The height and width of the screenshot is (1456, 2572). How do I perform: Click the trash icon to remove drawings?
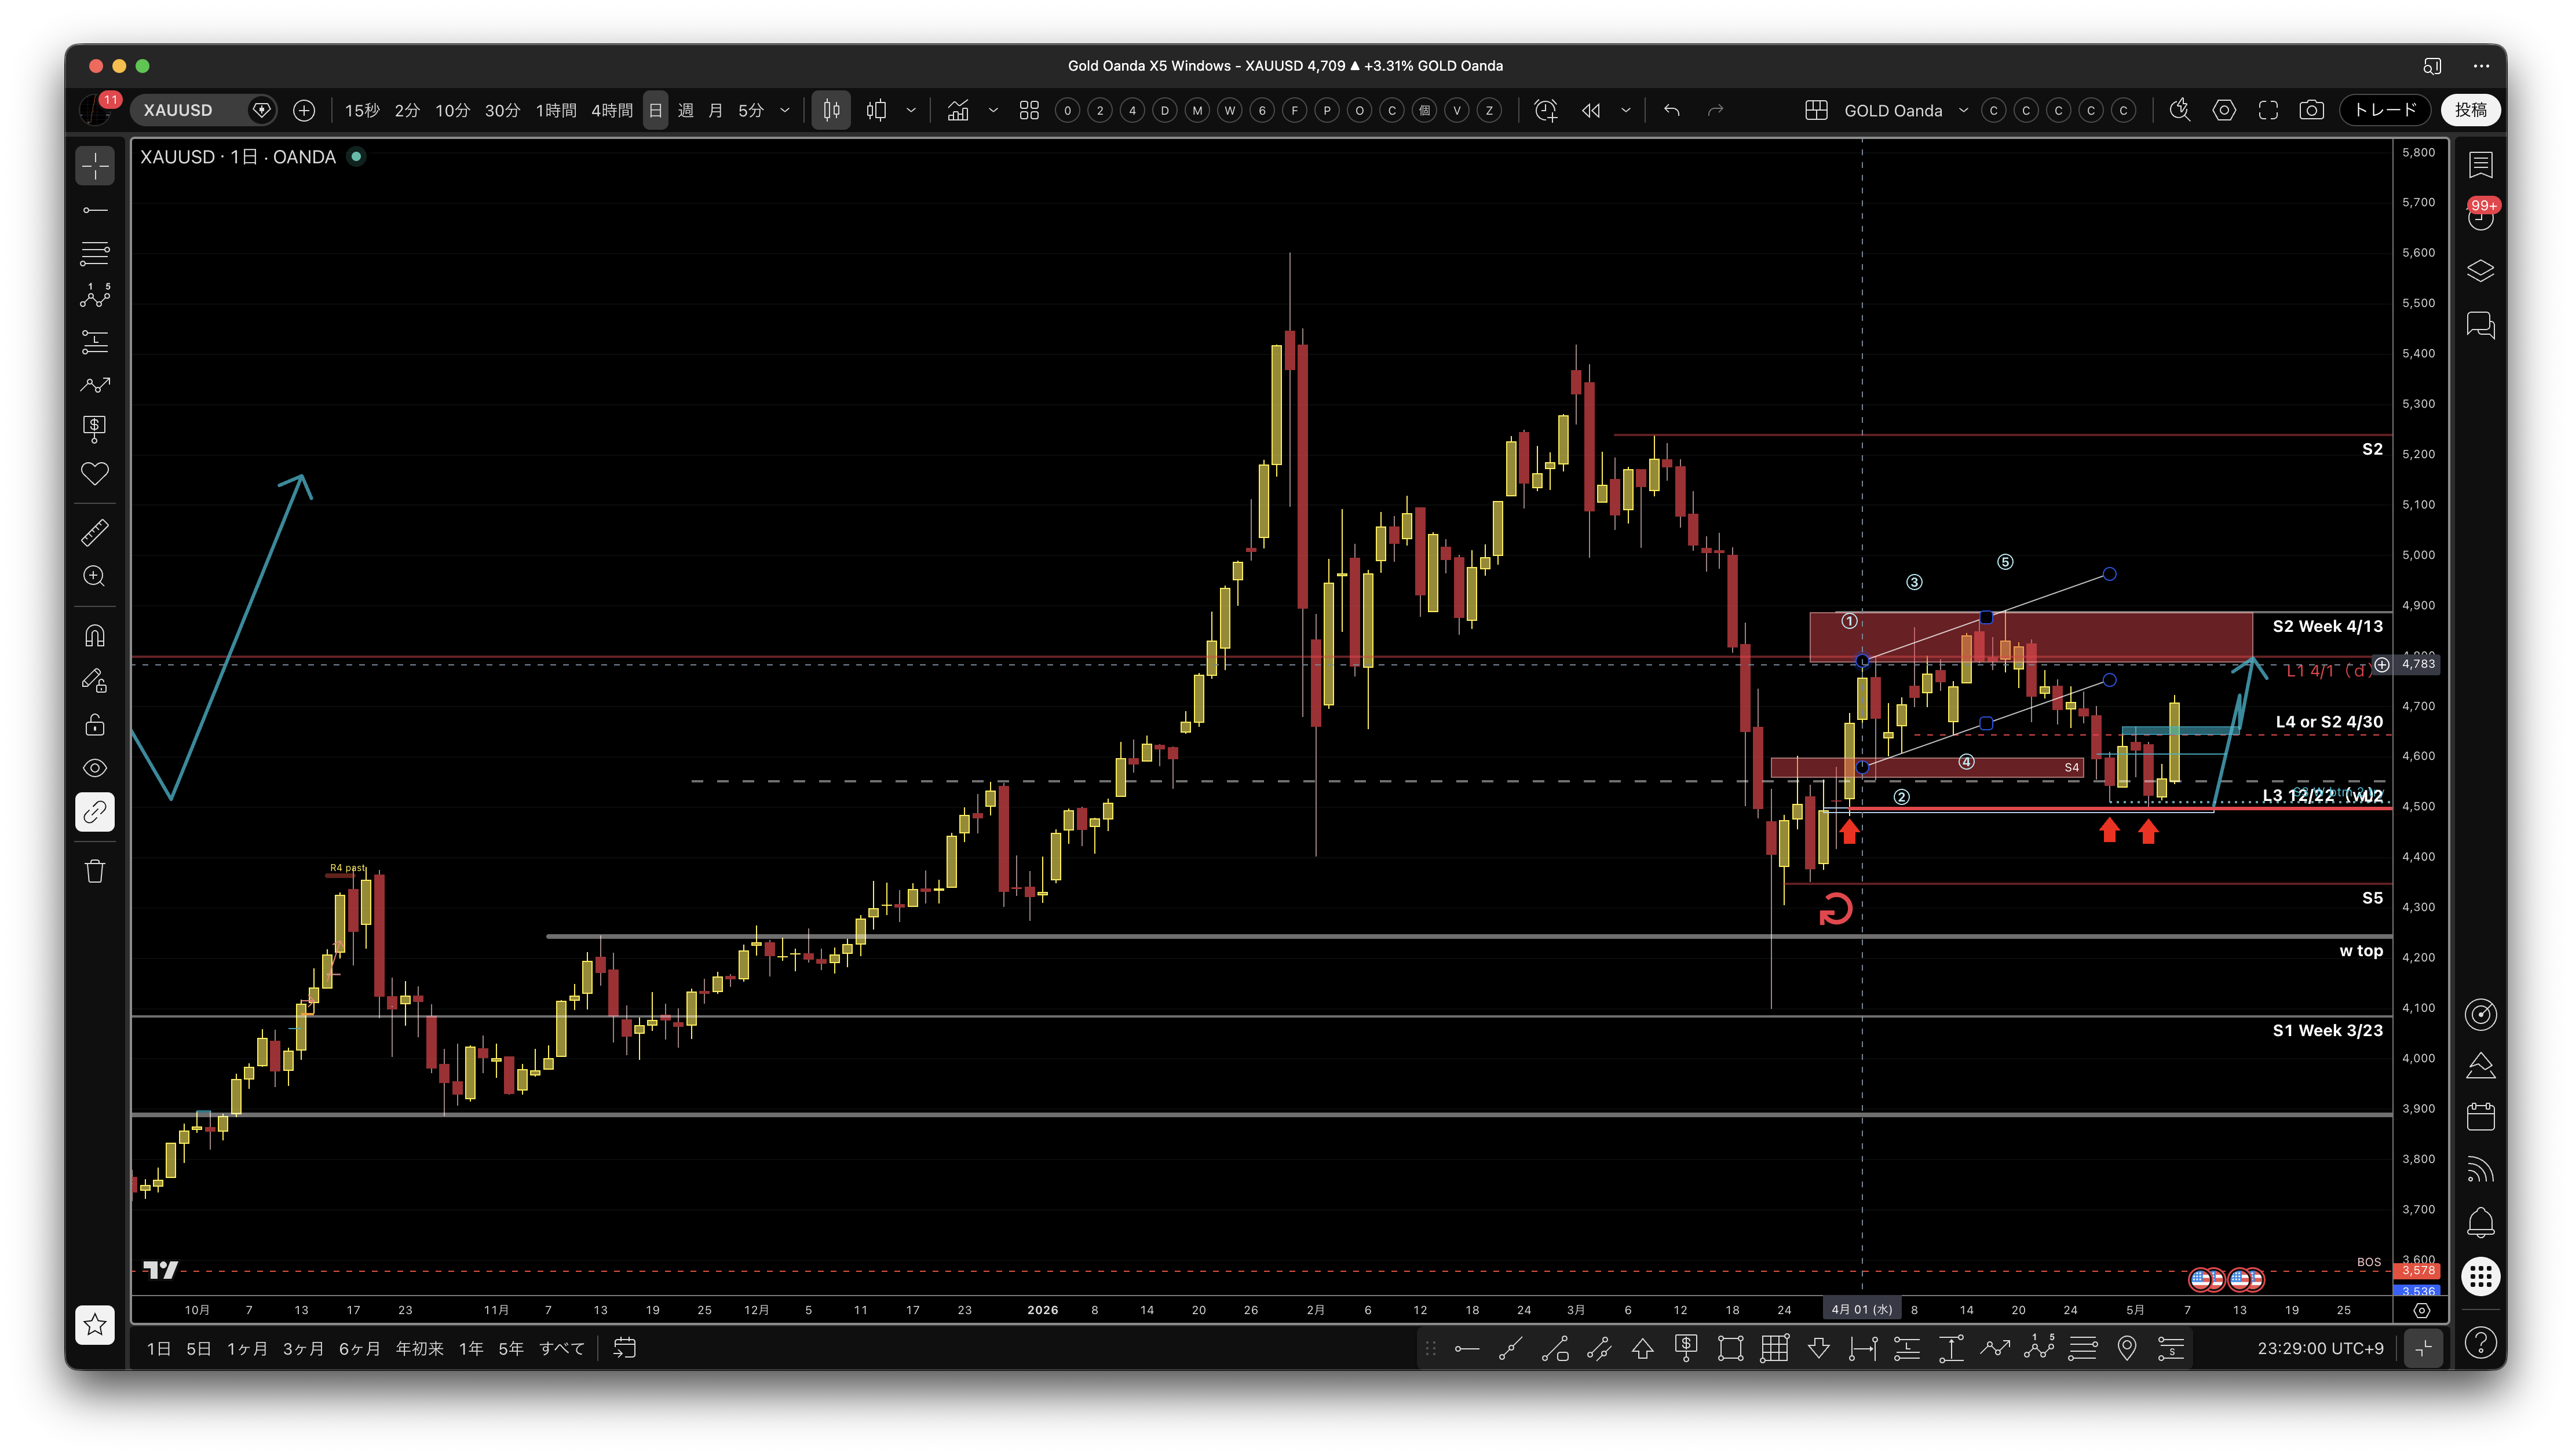click(95, 871)
